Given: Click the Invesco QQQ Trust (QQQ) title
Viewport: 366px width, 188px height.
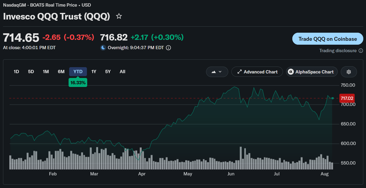Looking at the screenshot, I should click(x=57, y=16).
